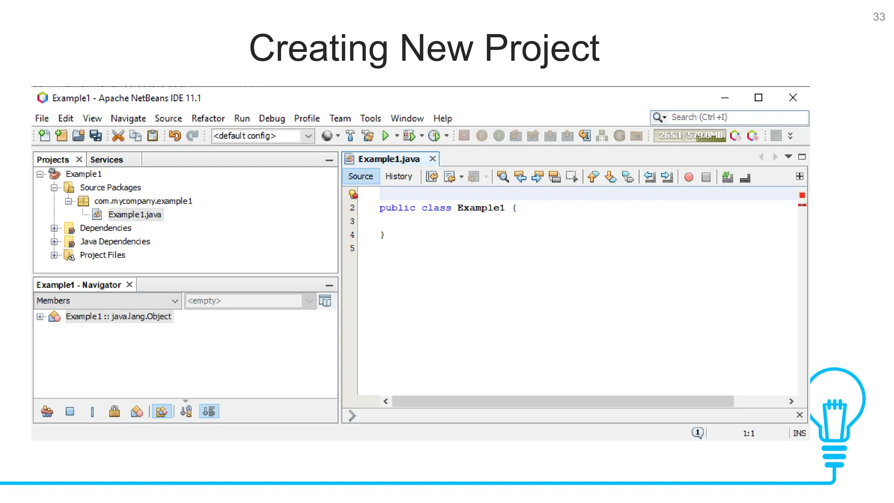This screenshot has height=503, width=894.
Task: Click the Undo toolbar icon
Action: tap(175, 136)
